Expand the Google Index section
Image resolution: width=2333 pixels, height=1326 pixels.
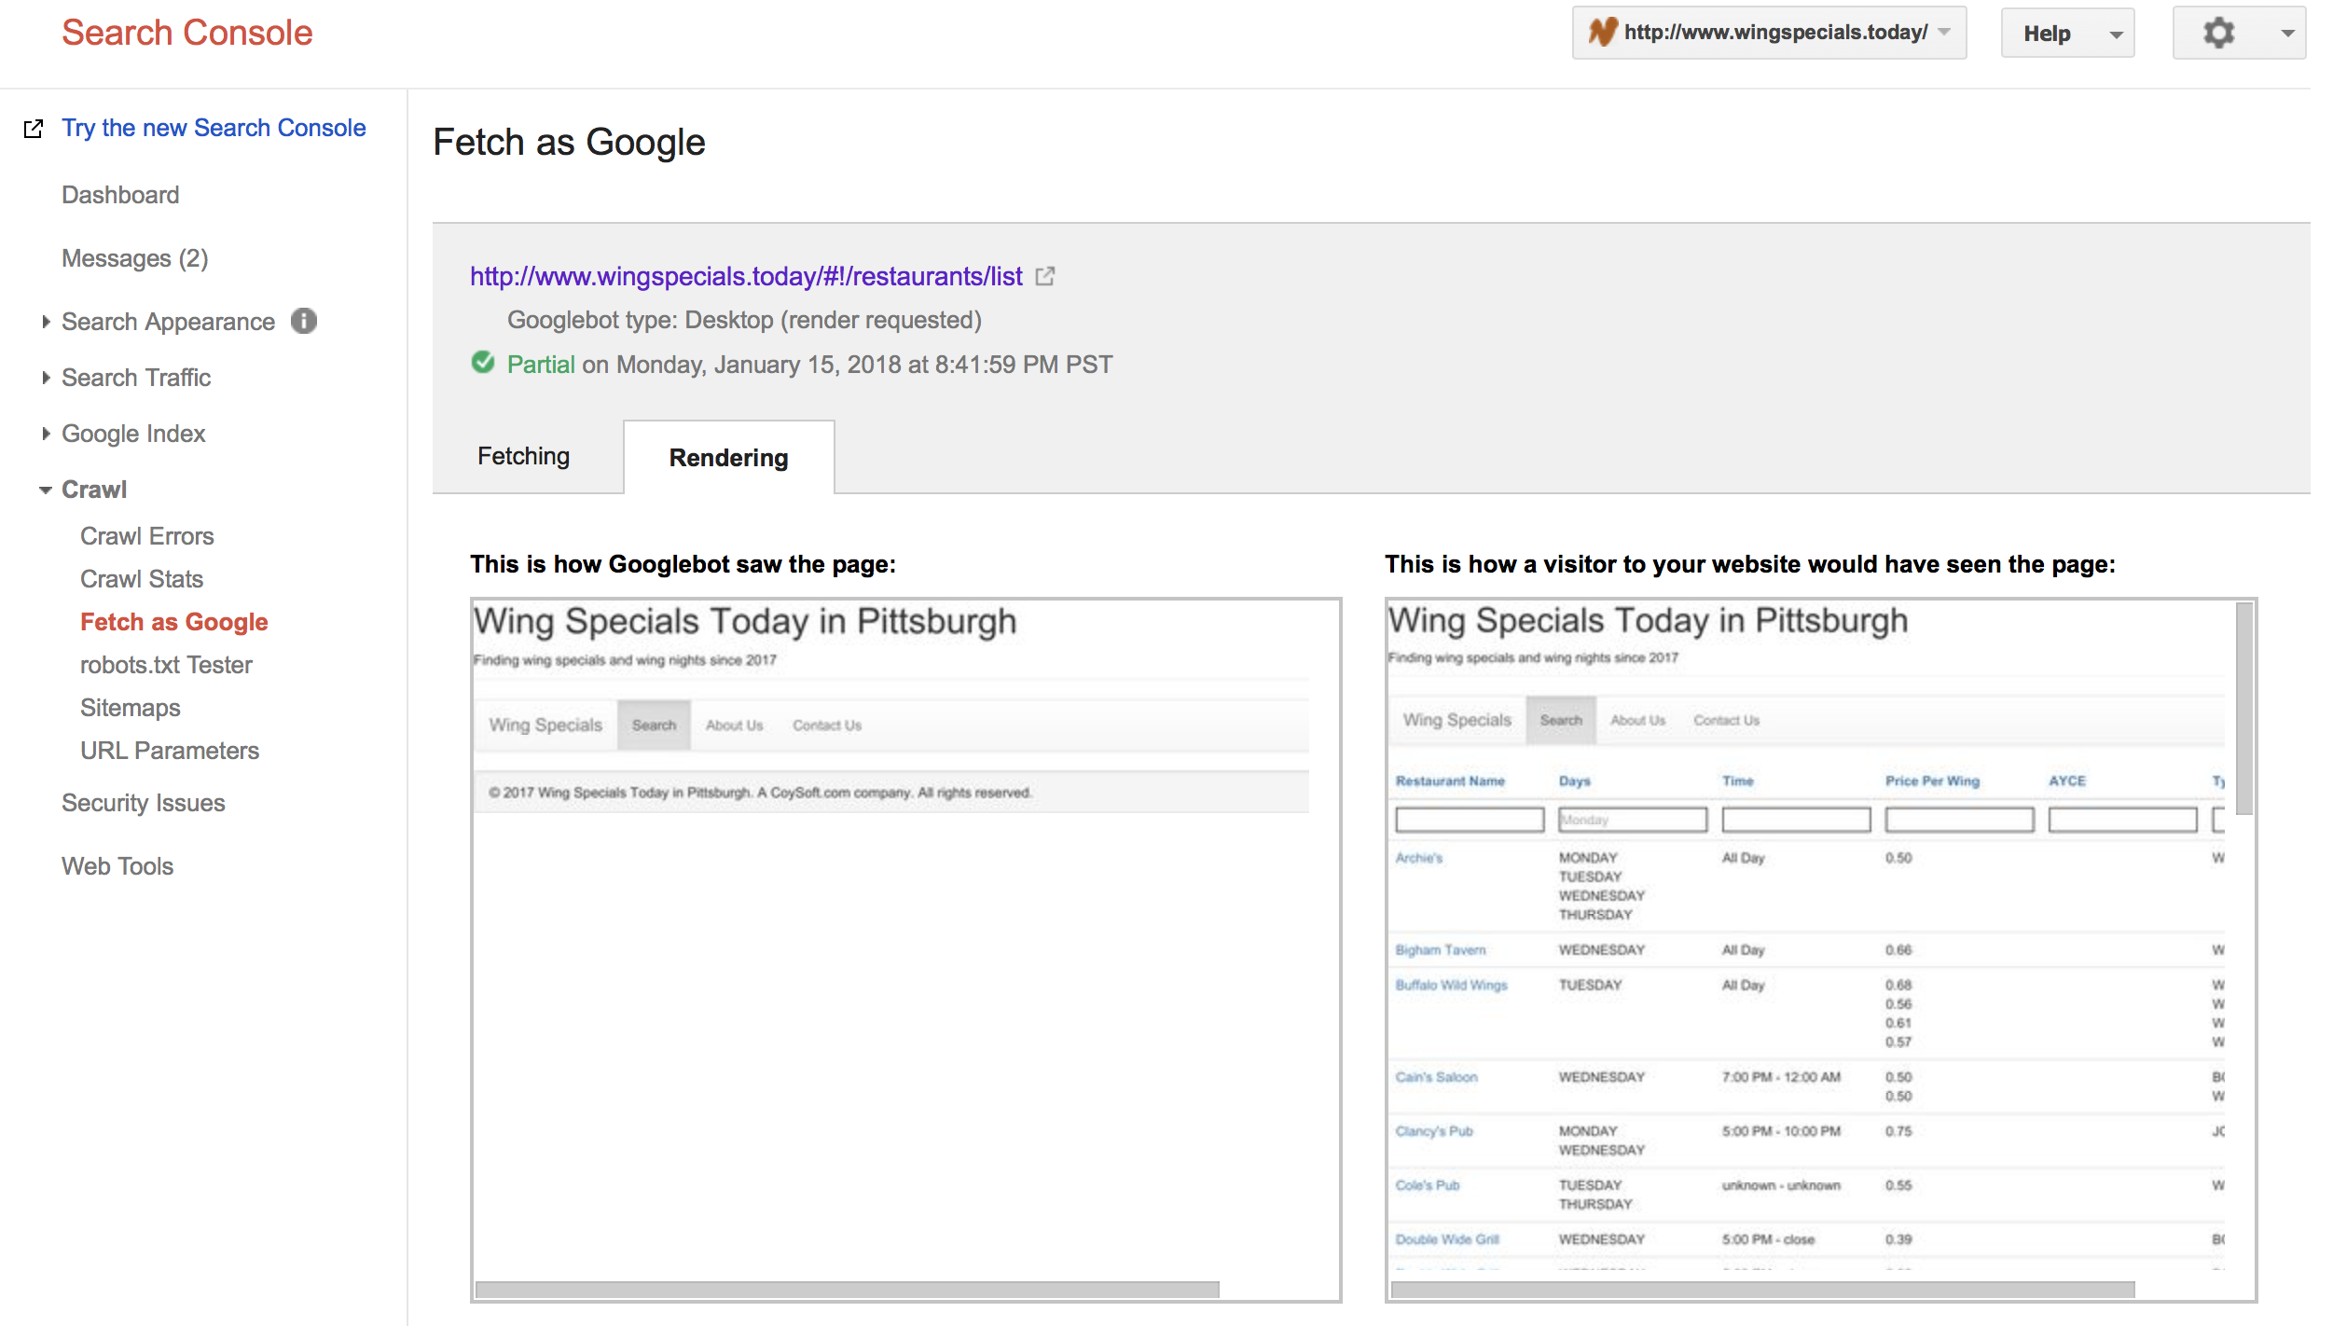pyautogui.click(x=133, y=434)
